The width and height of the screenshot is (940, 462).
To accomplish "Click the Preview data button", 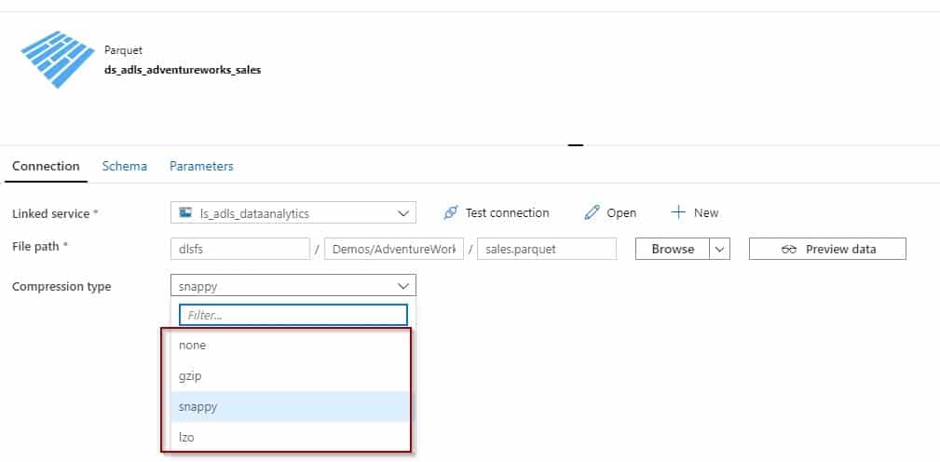I will 827,250.
